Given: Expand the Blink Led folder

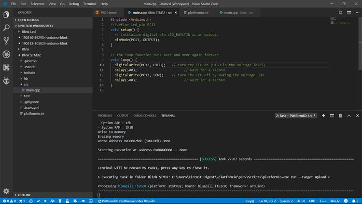Looking at the screenshot, I should (53, 32).
